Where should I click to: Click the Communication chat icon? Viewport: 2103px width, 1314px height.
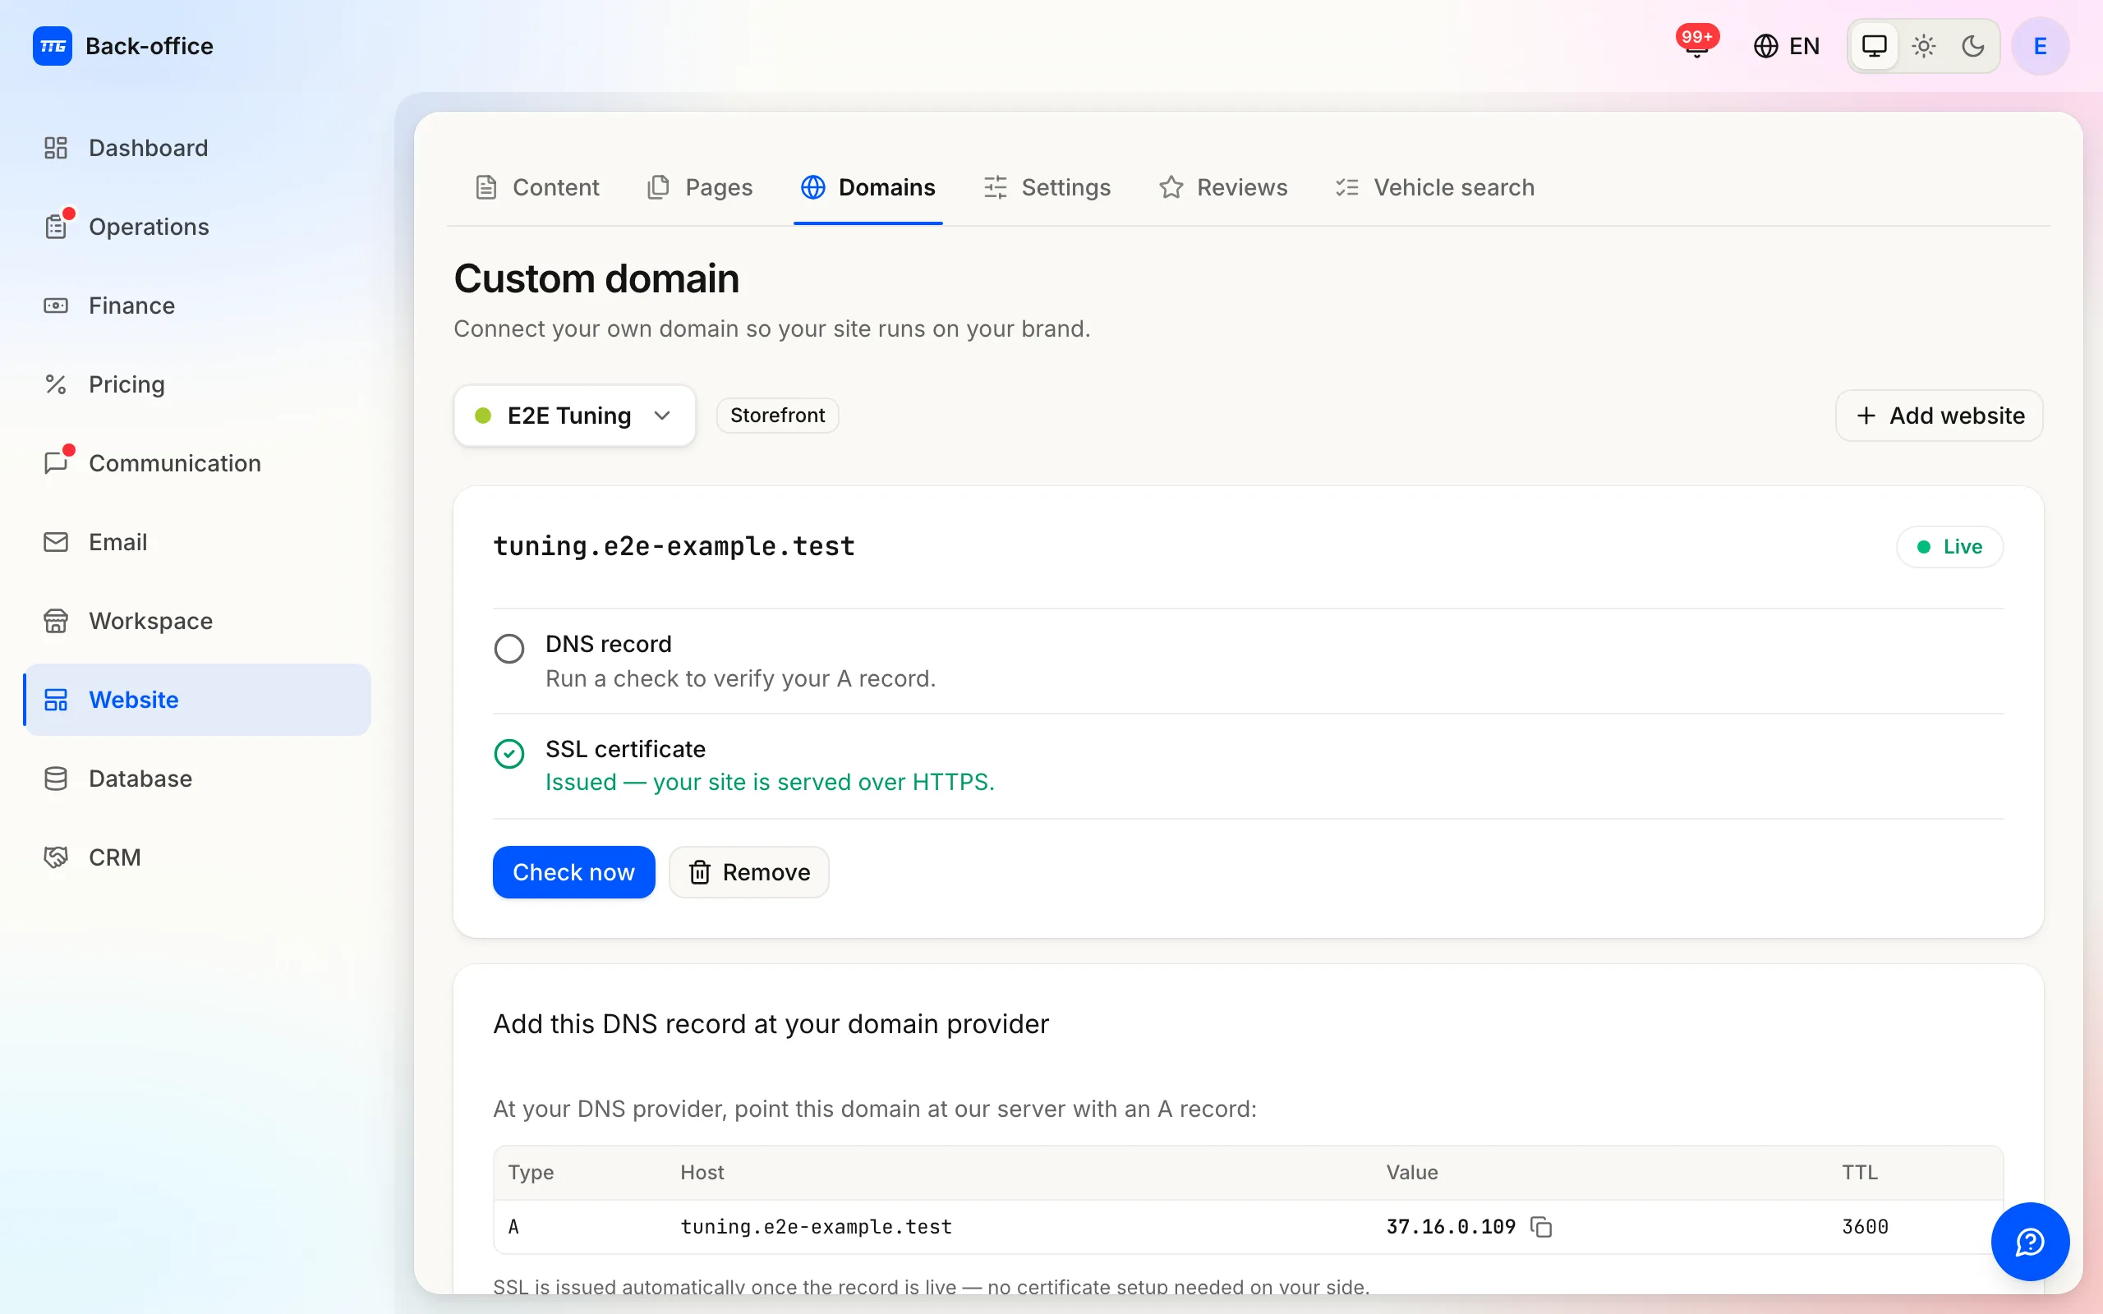tap(56, 463)
